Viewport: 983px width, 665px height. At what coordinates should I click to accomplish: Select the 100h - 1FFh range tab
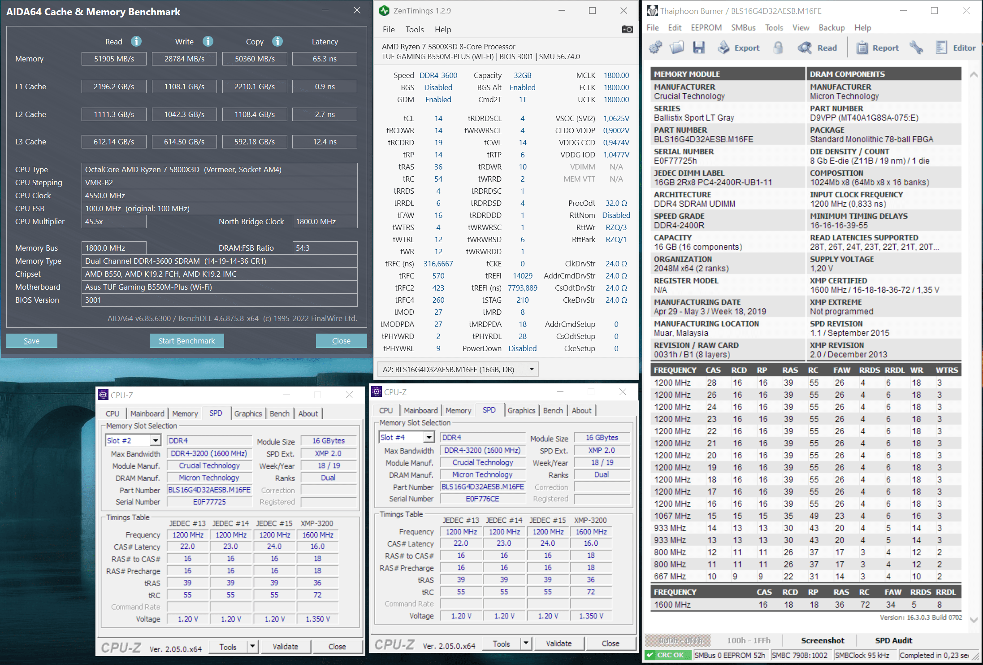(749, 640)
